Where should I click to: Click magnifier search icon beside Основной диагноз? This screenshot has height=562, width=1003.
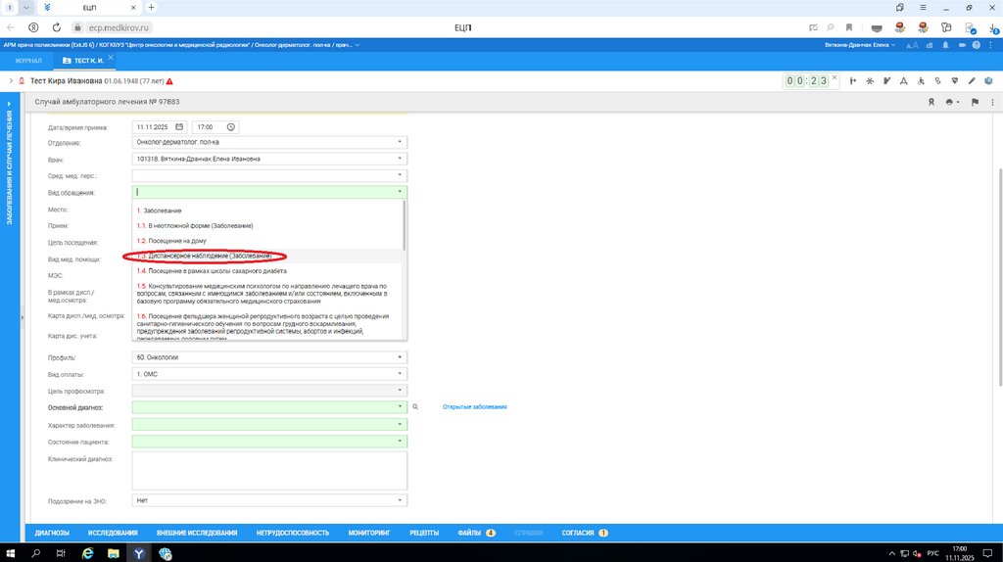(415, 406)
